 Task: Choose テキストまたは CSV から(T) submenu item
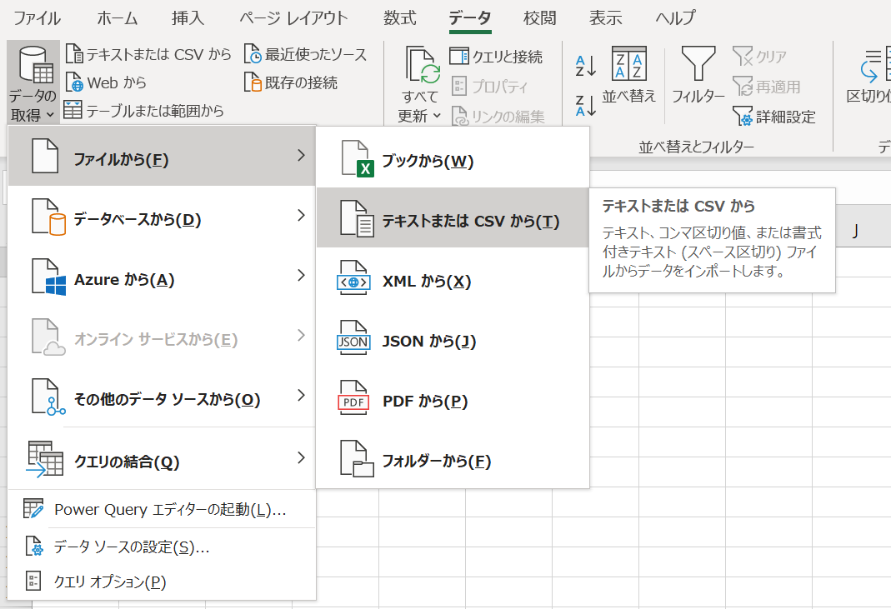(453, 218)
